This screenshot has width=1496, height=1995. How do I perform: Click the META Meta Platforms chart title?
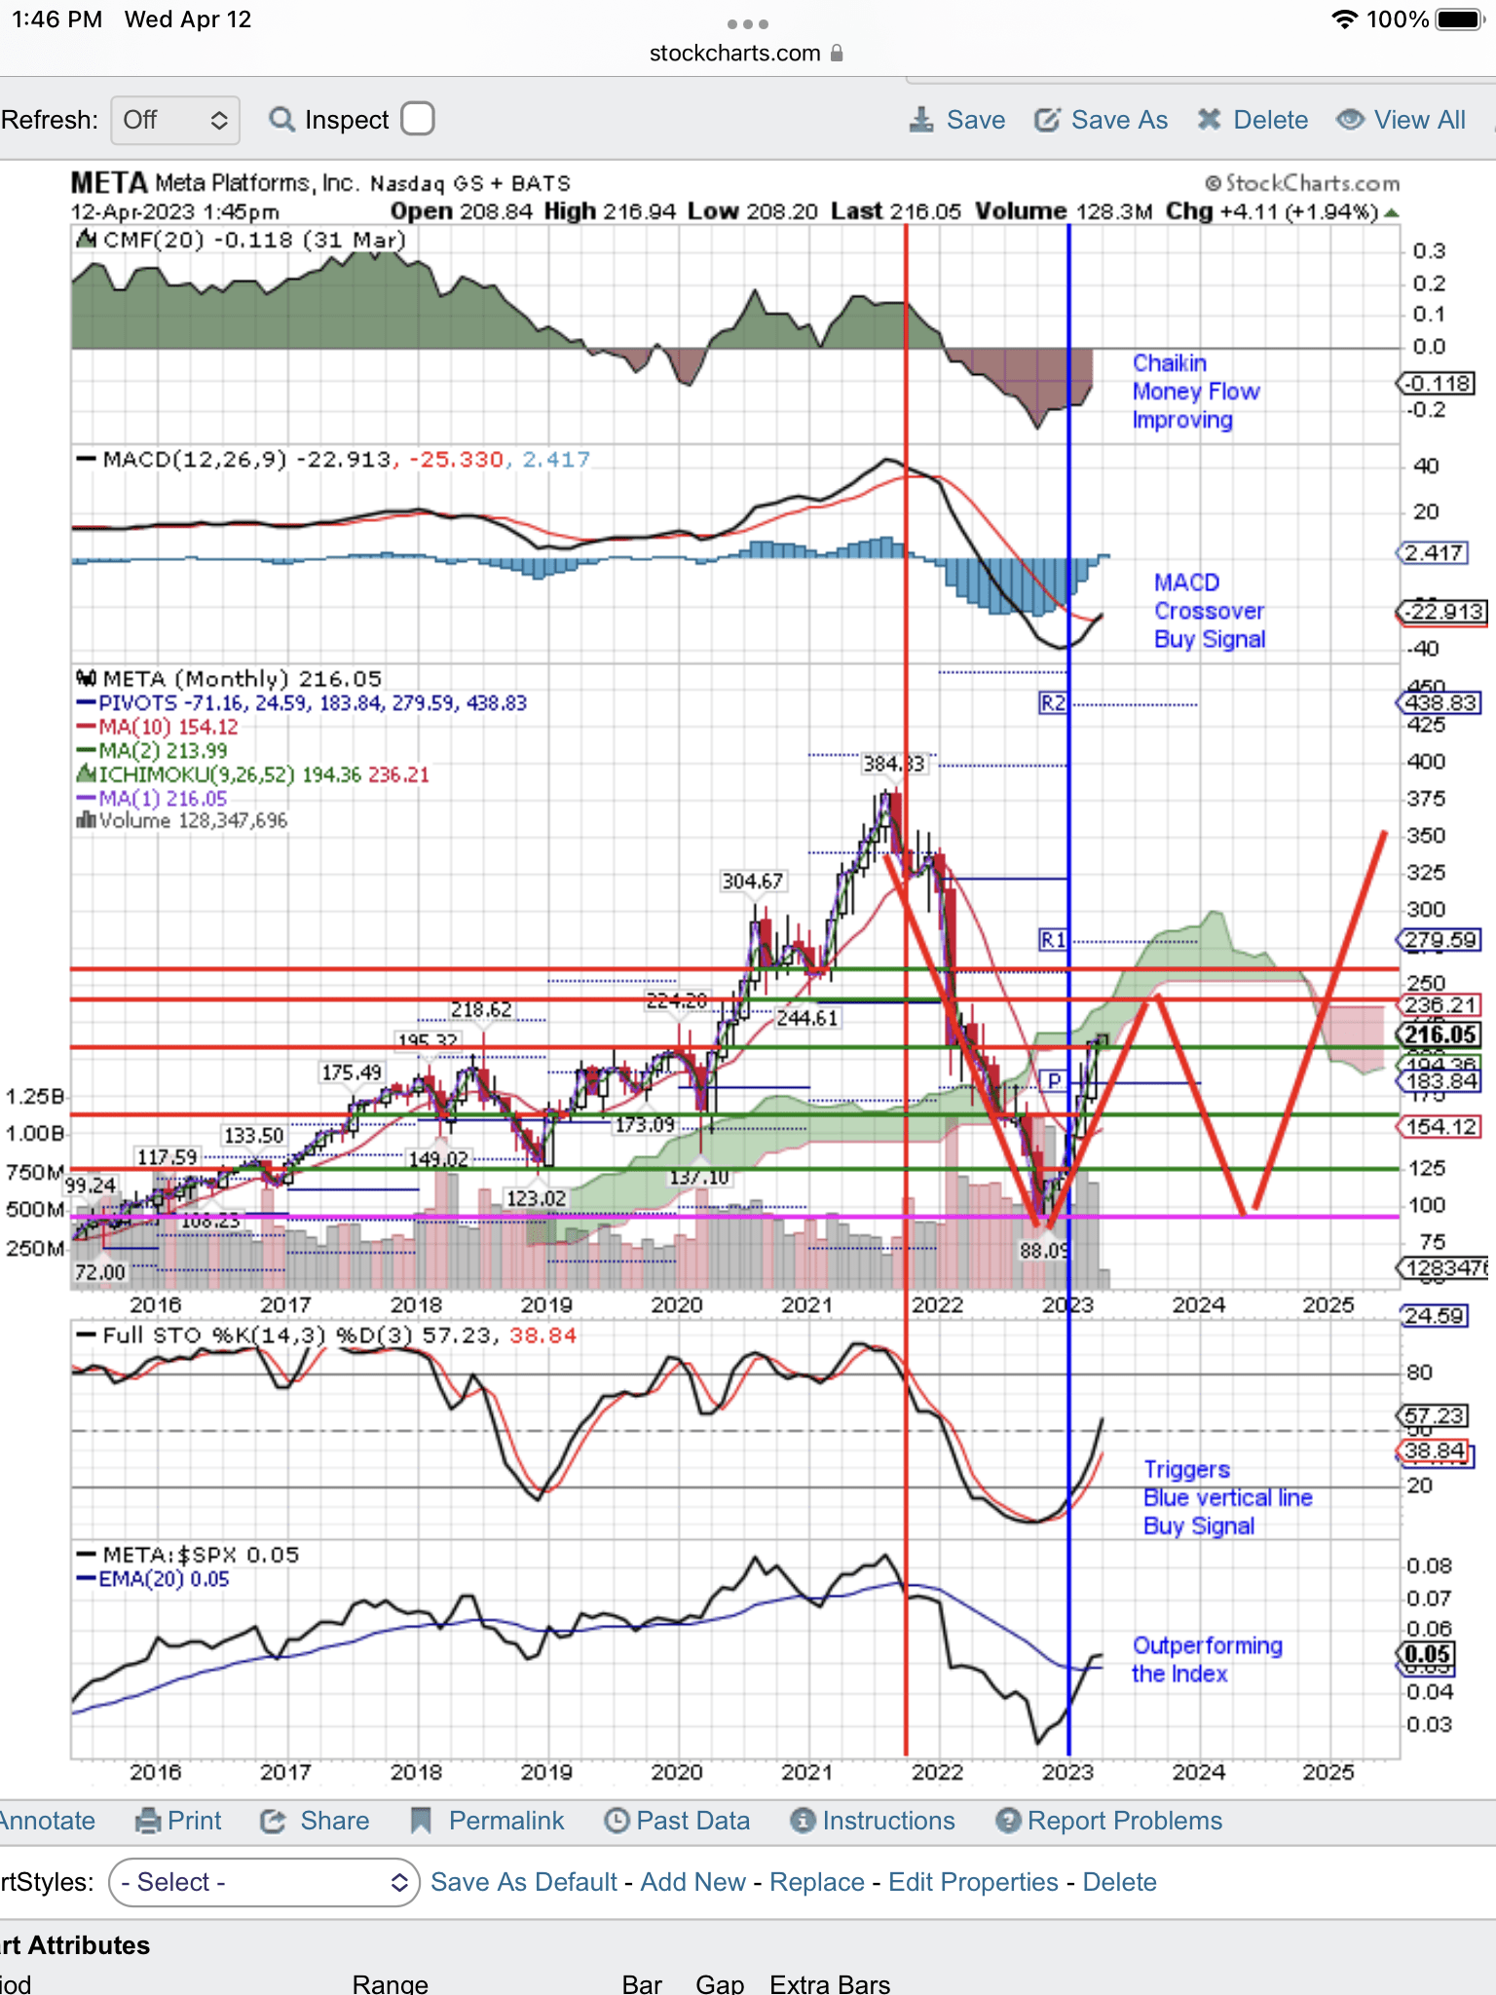point(320,183)
